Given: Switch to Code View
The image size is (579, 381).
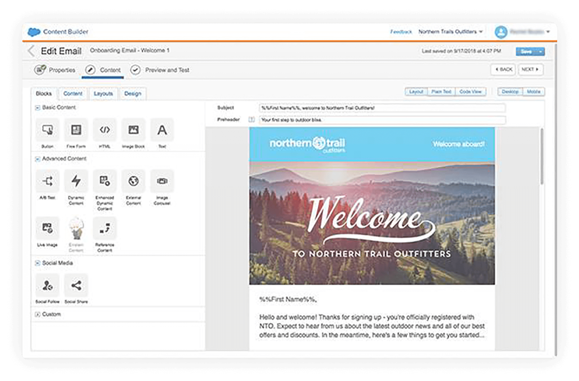Looking at the screenshot, I should pyautogui.click(x=470, y=92).
